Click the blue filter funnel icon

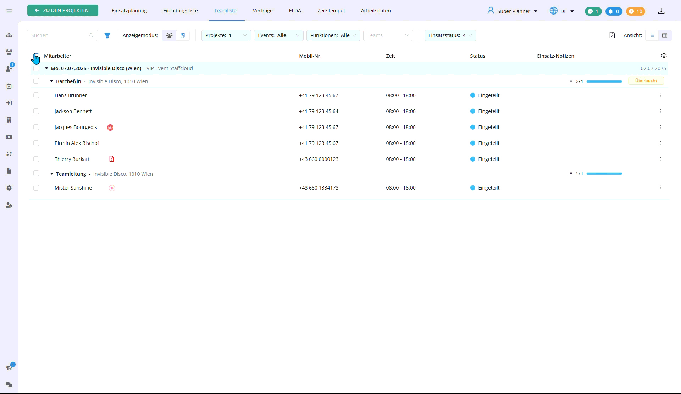pyautogui.click(x=107, y=35)
